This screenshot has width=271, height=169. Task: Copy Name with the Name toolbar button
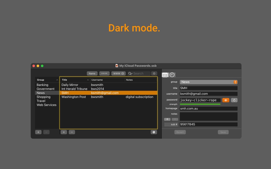92,73
